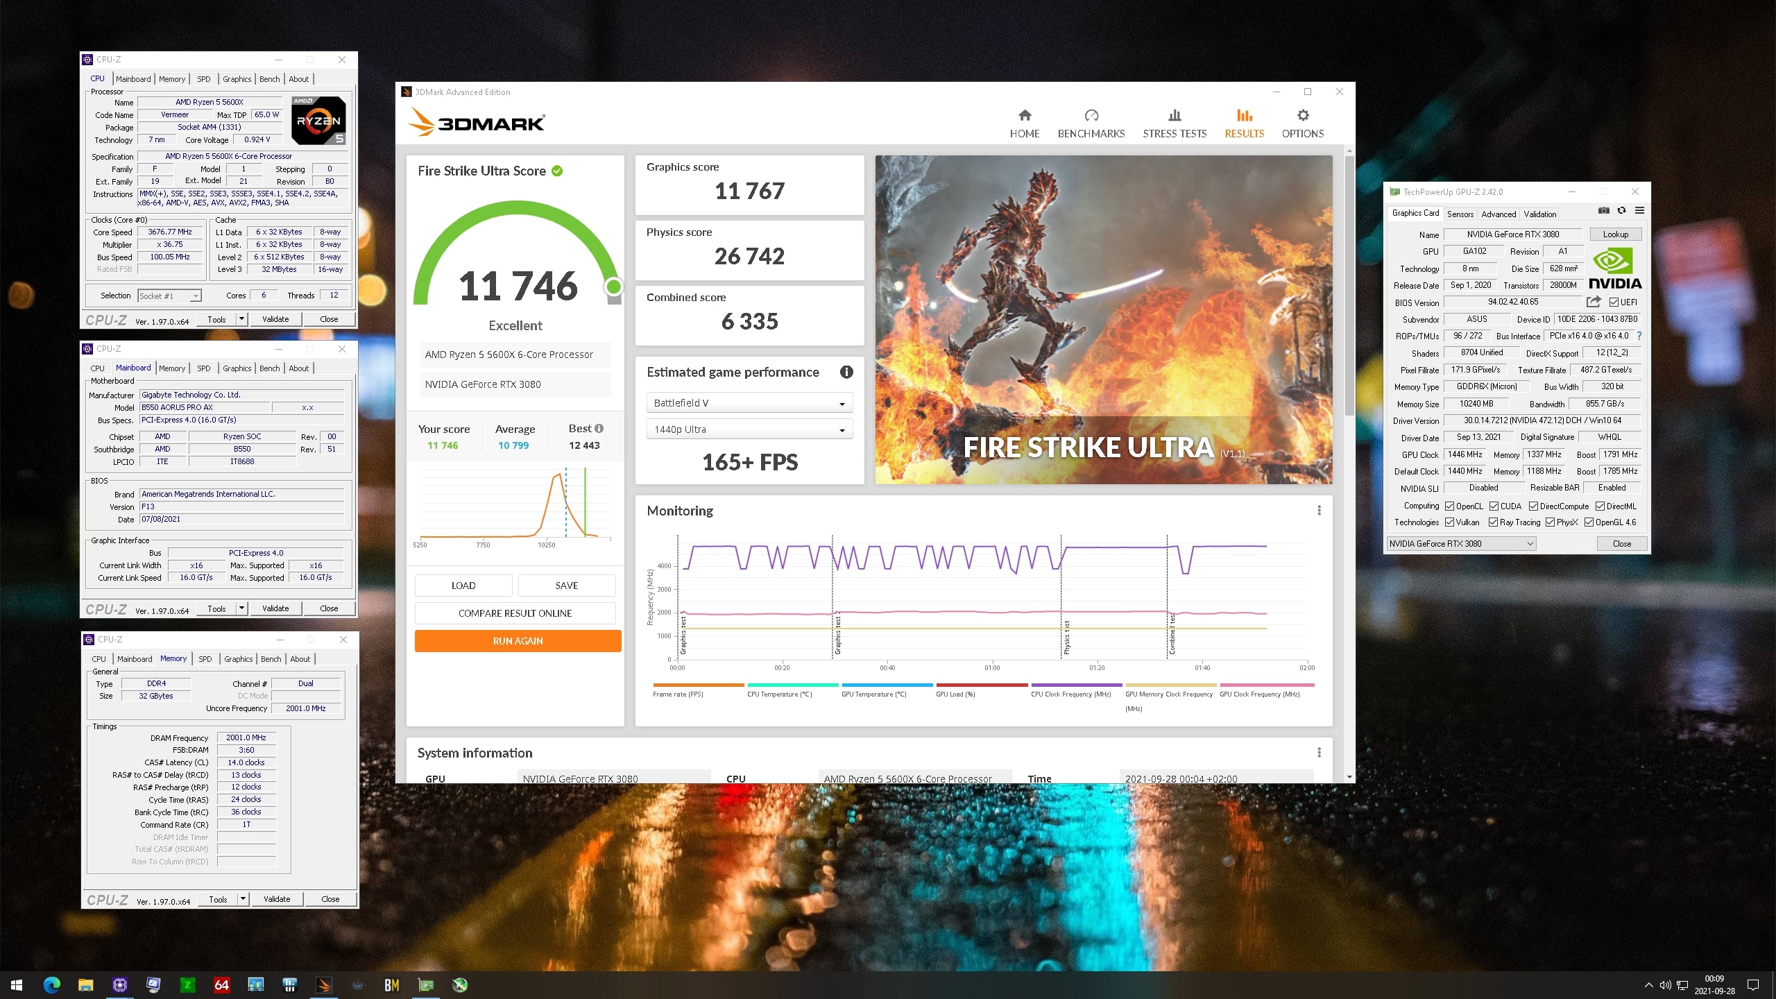Expand Tools dropdown arrow in CPU-Z Memory window
Image resolution: width=1776 pixels, height=999 pixels.
tap(243, 899)
